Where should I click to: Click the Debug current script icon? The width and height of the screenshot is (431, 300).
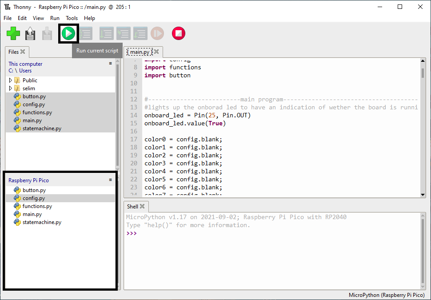(x=86, y=33)
